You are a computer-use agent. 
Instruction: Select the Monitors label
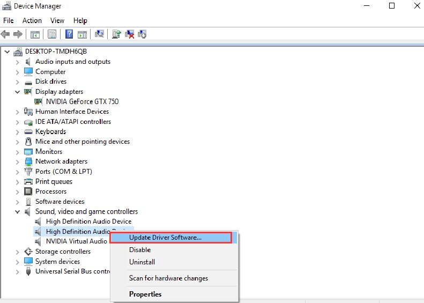tap(49, 151)
